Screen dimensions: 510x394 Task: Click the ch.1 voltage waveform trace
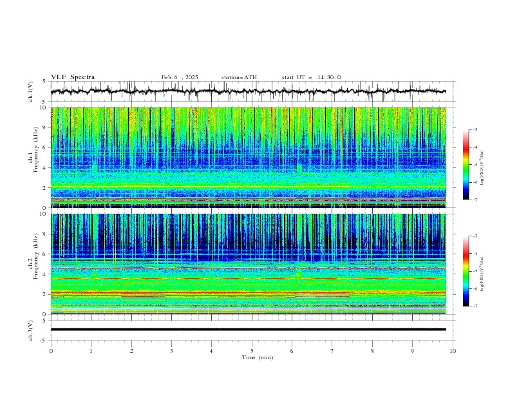pyautogui.click(x=248, y=91)
